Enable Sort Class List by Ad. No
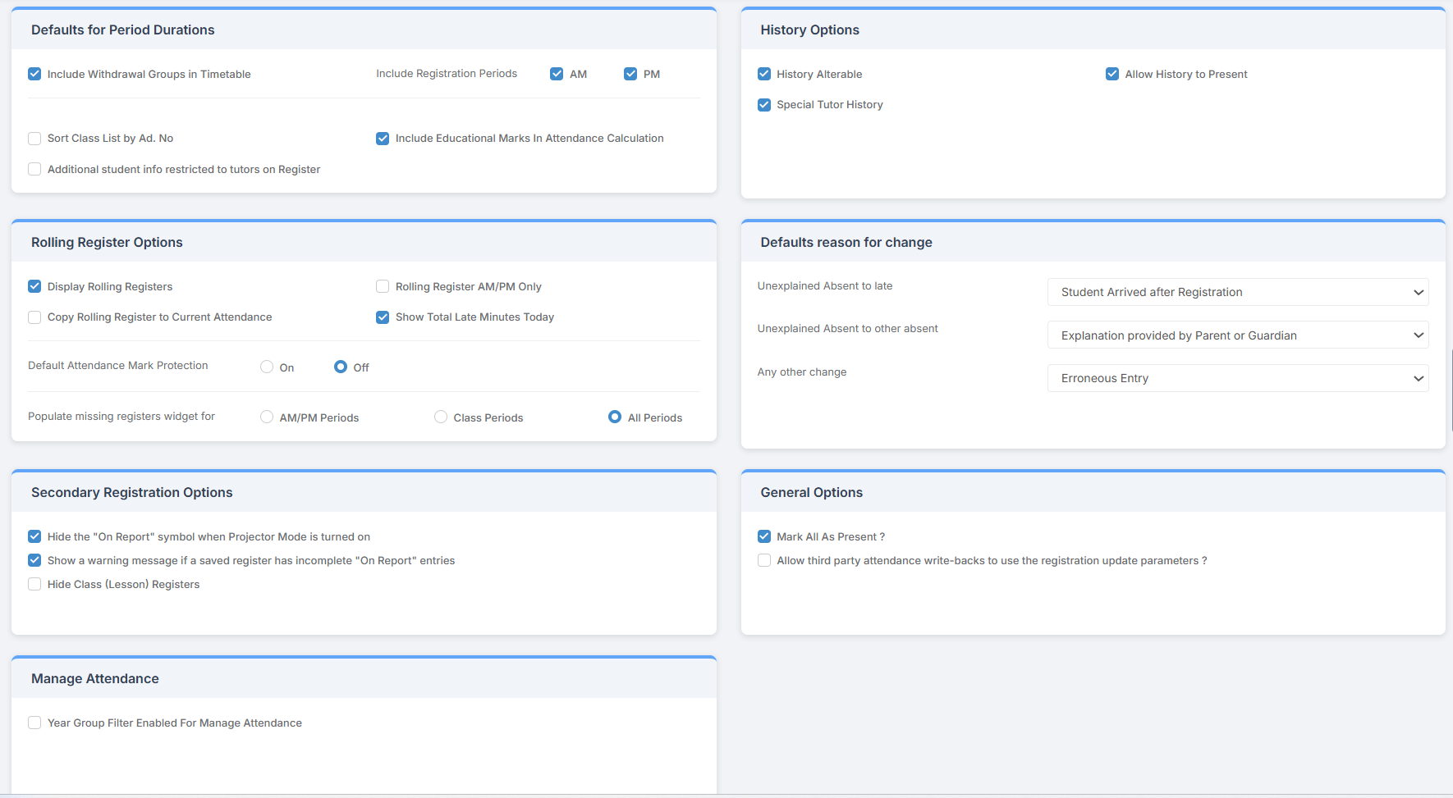This screenshot has width=1453, height=798. tap(34, 138)
